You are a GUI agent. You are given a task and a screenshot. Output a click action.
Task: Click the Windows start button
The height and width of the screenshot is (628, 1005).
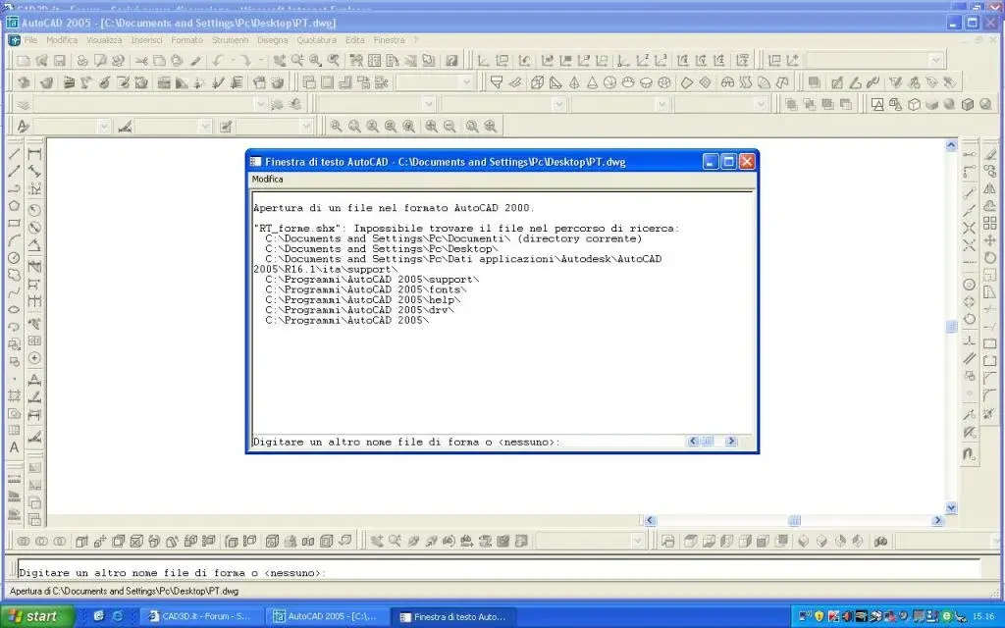[38, 616]
